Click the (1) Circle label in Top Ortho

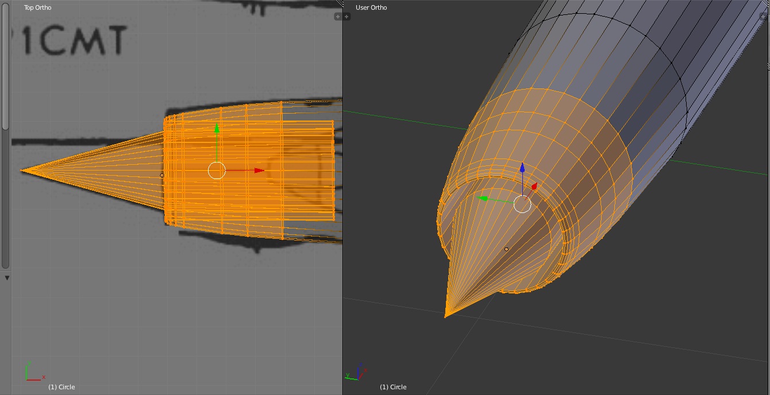pos(61,387)
